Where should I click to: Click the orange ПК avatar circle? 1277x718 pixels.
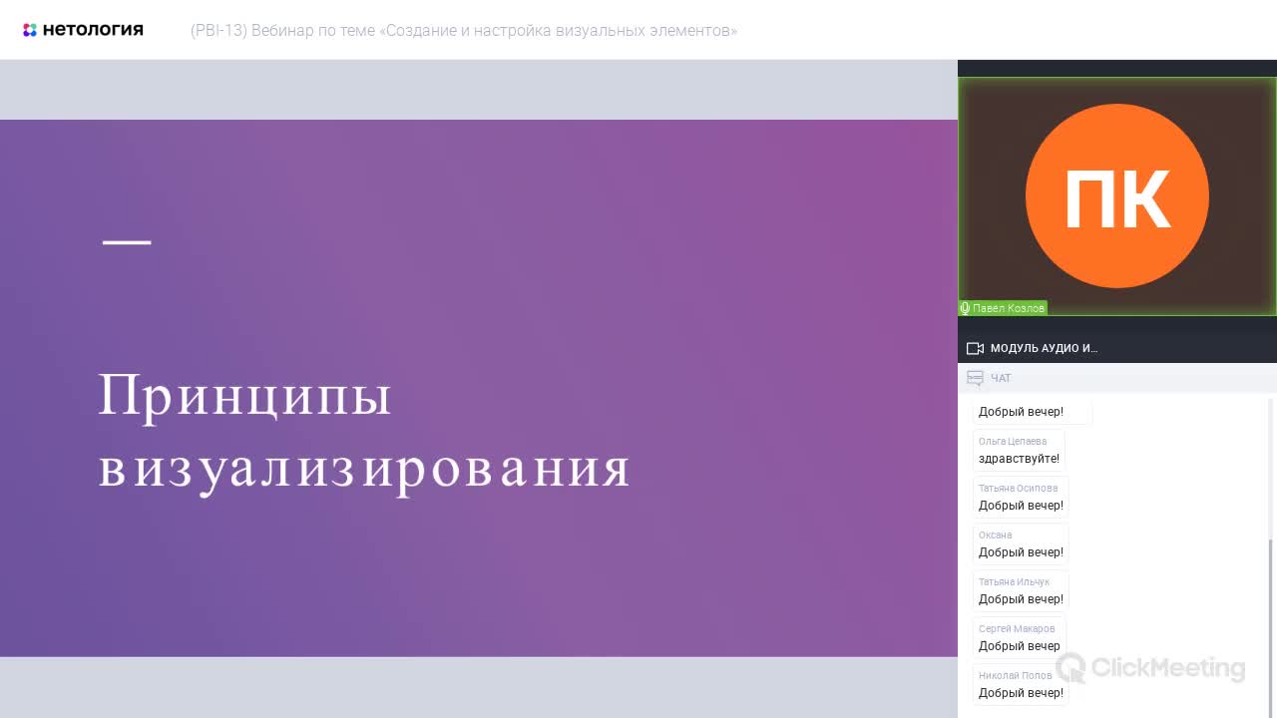(x=1117, y=196)
